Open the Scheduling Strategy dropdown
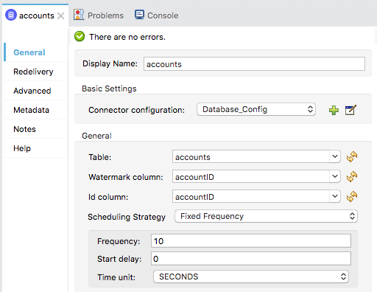This screenshot has height=292, width=377. 266,216
